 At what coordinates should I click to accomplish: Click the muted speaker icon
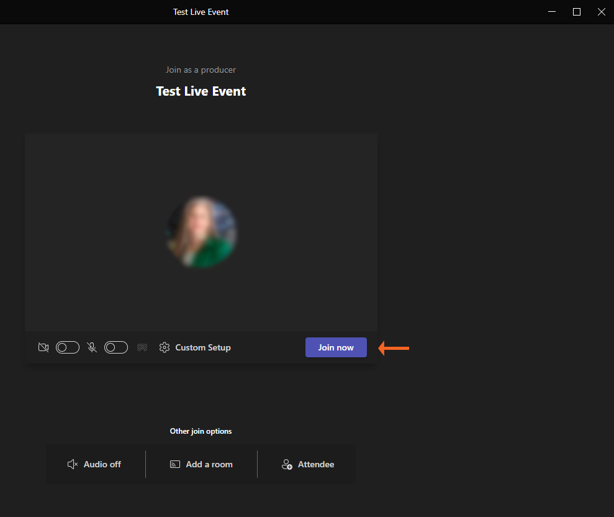pos(73,464)
